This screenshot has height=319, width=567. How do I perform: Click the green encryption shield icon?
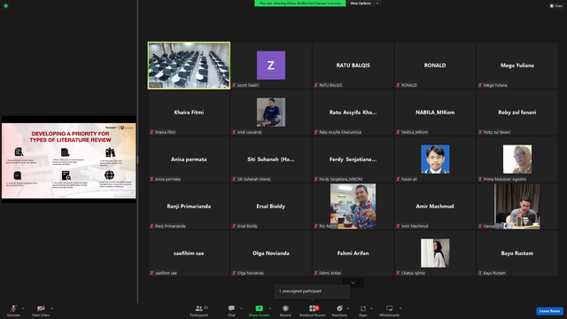(6, 6)
